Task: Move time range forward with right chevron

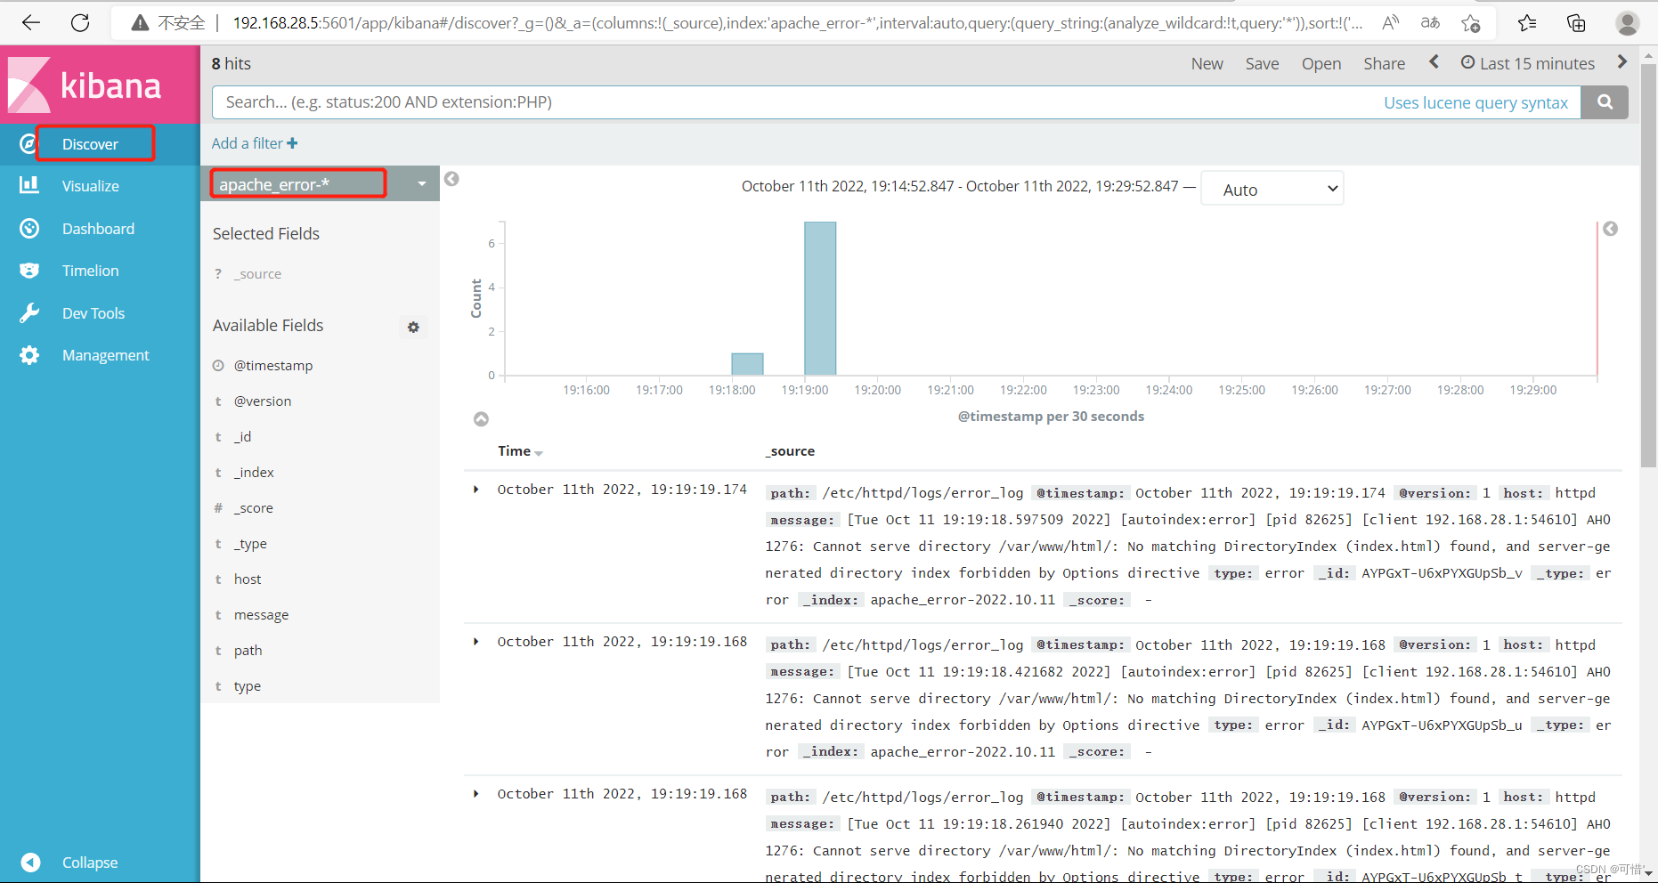Action: tap(1621, 61)
